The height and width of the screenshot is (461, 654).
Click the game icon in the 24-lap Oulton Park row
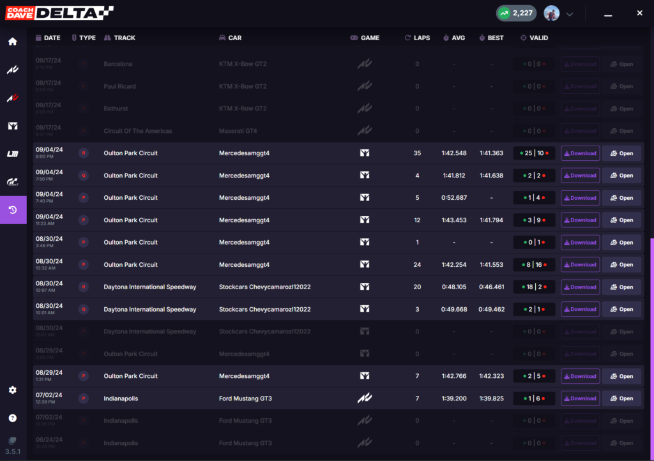point(365,265)
